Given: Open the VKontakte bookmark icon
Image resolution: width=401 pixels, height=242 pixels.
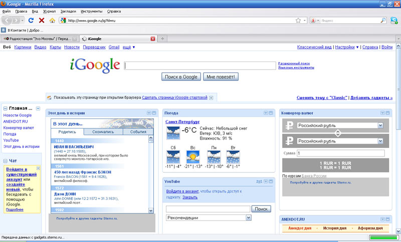Looking at the screenshot, I should [4, 30].
